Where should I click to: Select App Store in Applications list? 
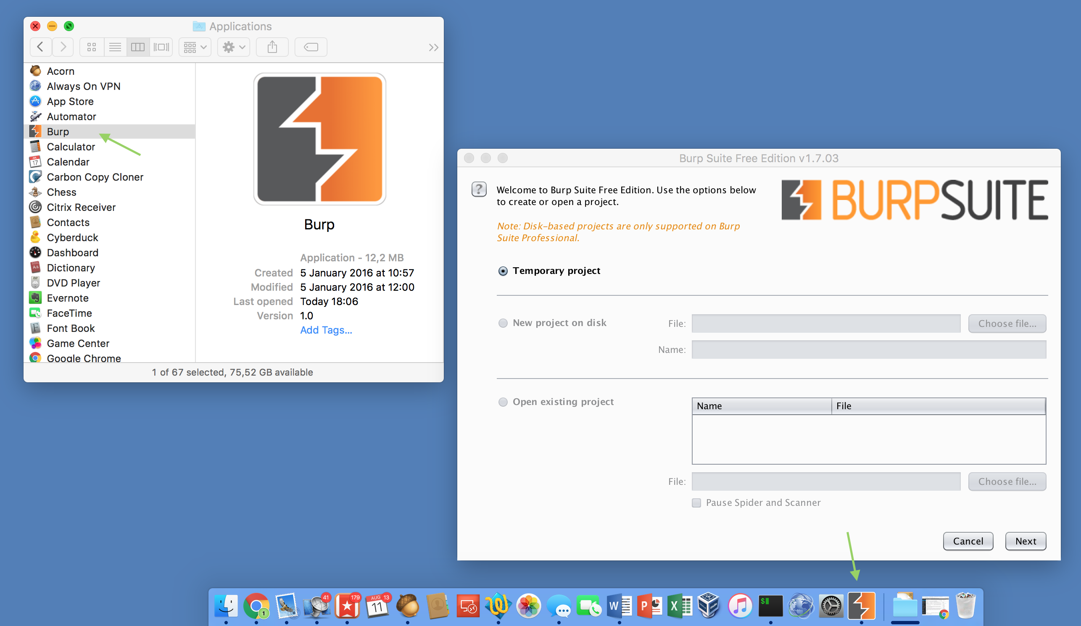tap(110, 101)
